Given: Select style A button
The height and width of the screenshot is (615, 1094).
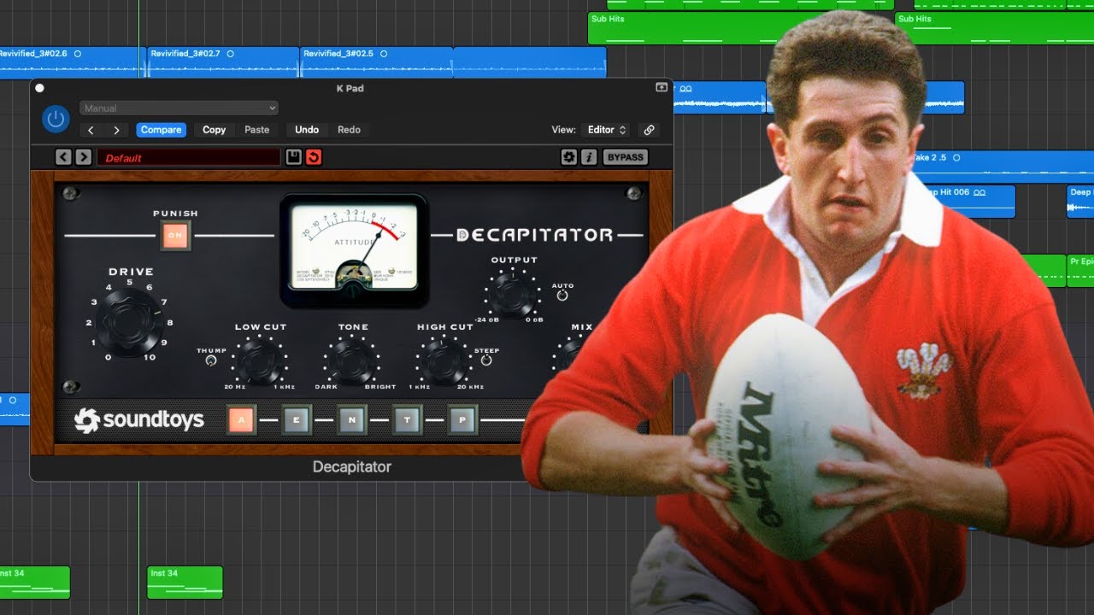Looking at the screenshot, I should 242,419.
